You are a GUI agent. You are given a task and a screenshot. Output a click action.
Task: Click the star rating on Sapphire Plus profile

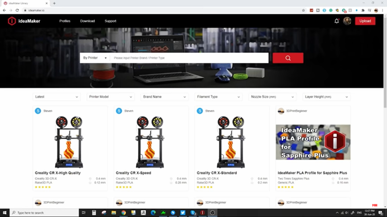(286, 187)
